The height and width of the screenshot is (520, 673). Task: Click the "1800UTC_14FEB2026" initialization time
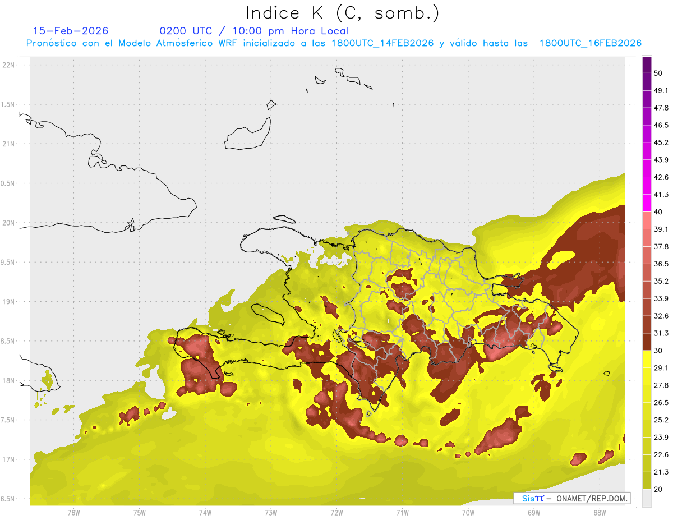[382, 43]
